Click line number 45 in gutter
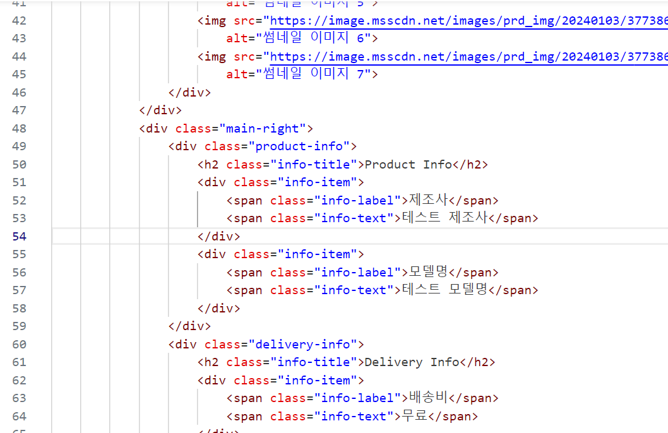This screenshot has width=668, height=433. click(19, 74)
